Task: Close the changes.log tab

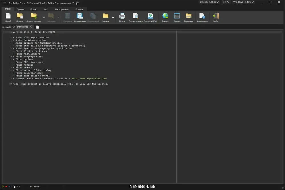Action: click(x=31, y=27)
